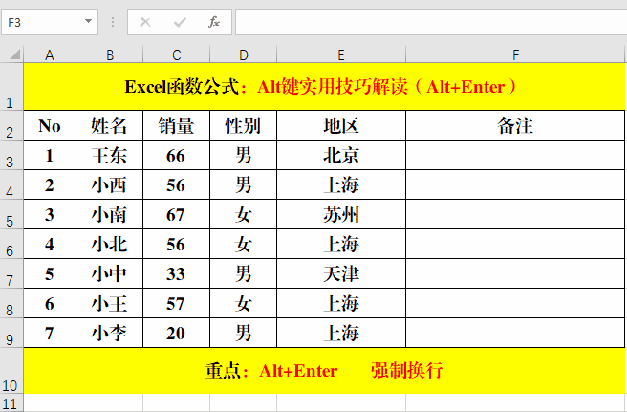Viewport: 627px width, 412px height.
Task: Select row 8 header
Action: click(11, 303)
